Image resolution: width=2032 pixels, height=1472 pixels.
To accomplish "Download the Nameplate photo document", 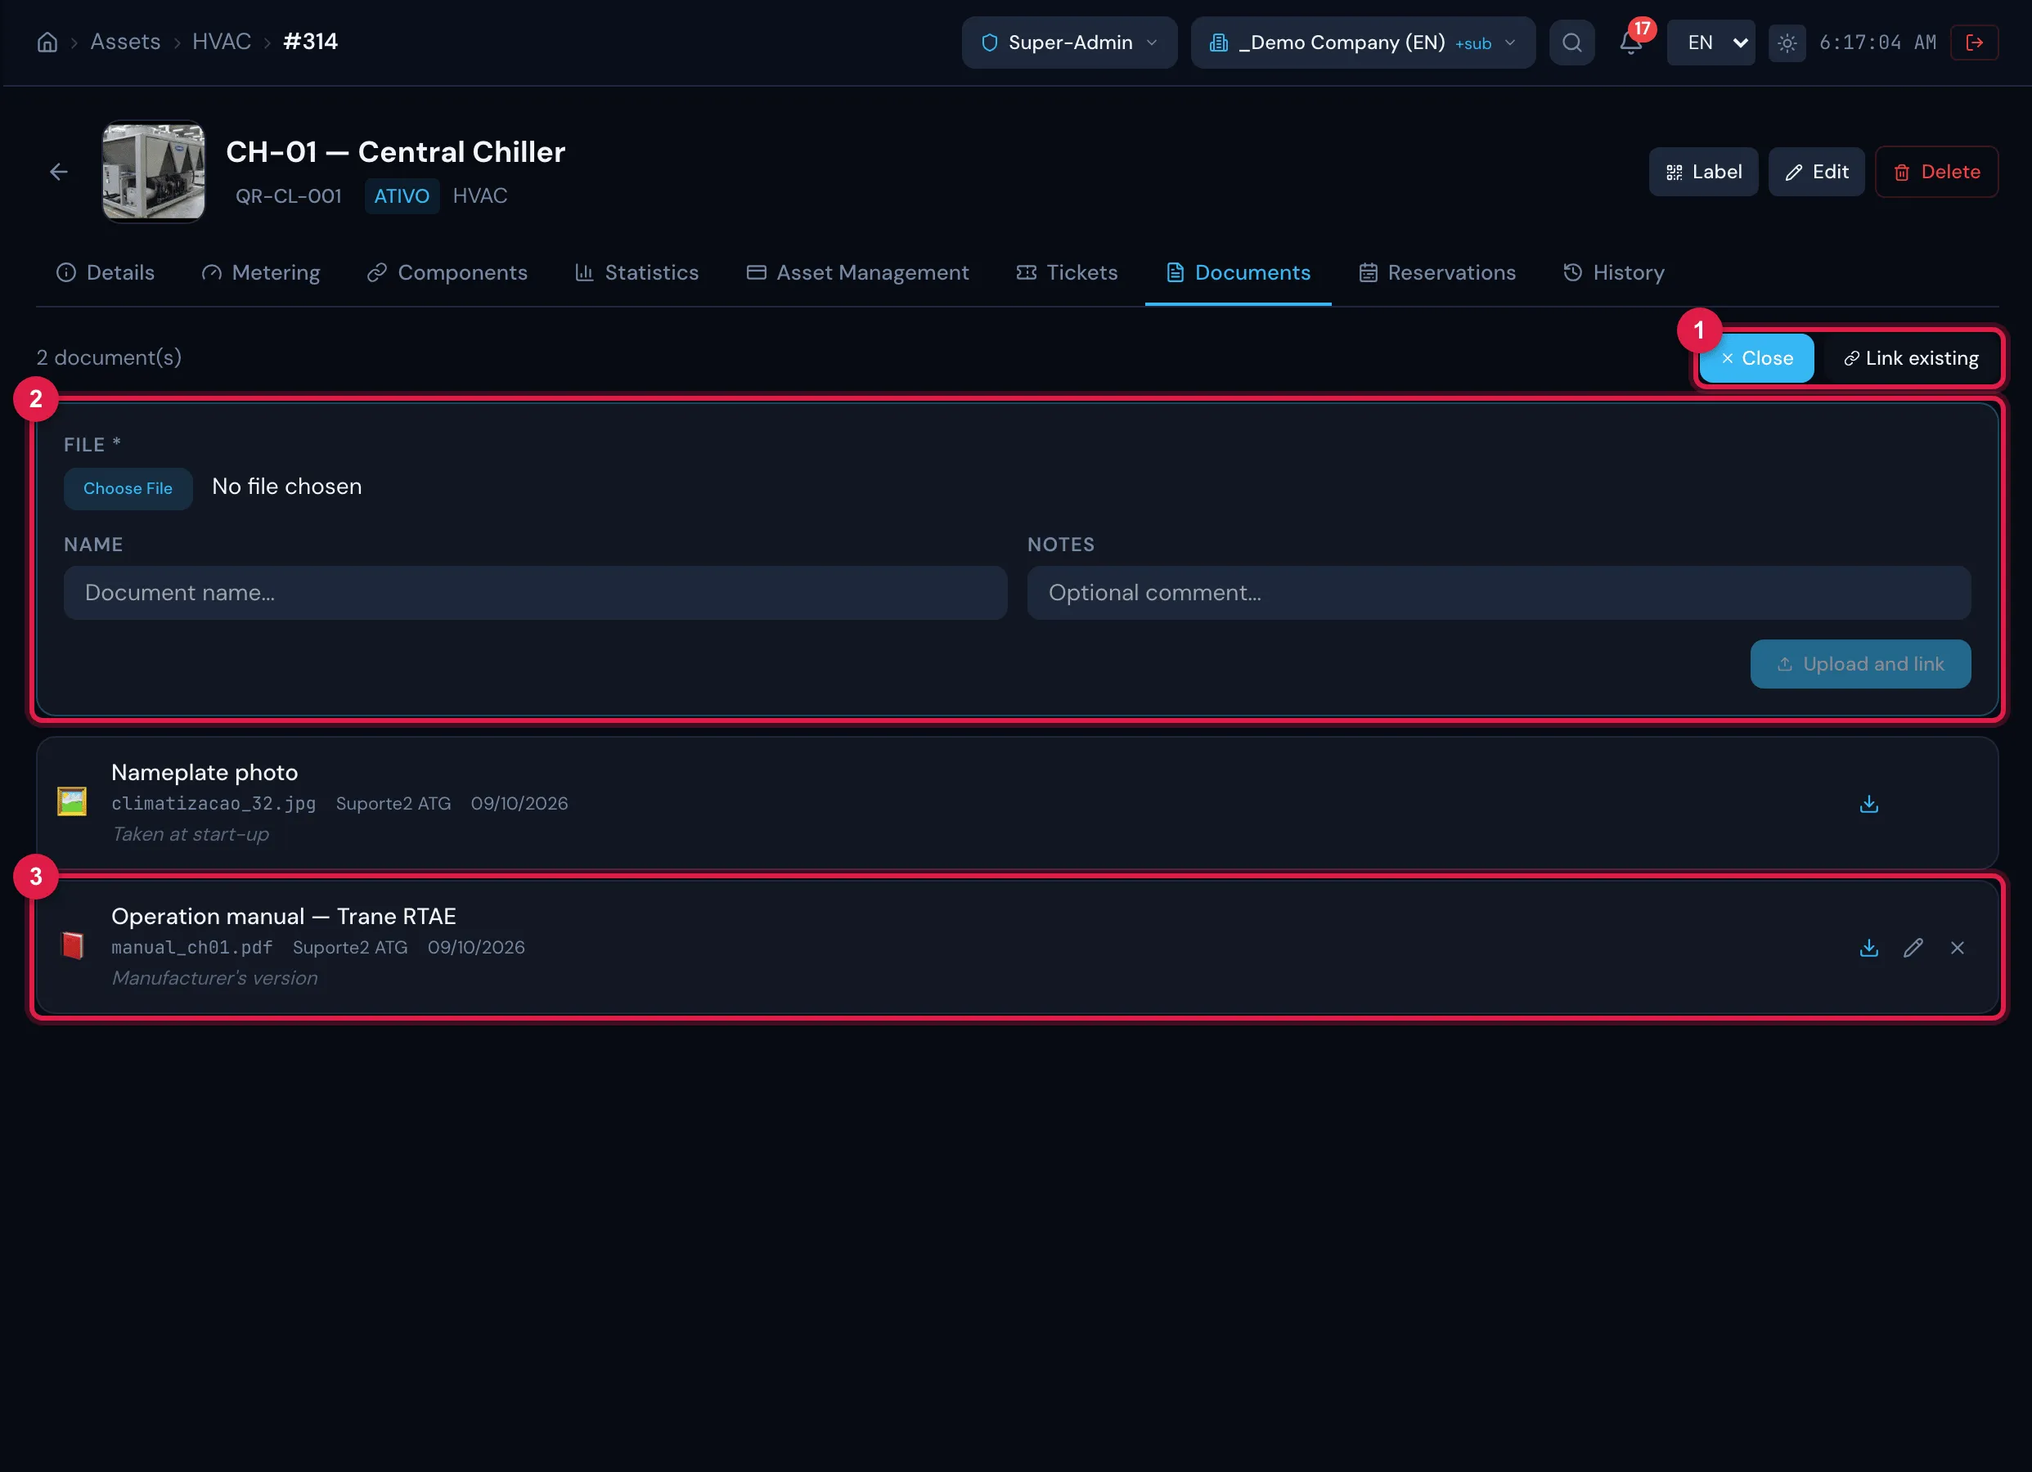I will click(x=1869, y=804).
